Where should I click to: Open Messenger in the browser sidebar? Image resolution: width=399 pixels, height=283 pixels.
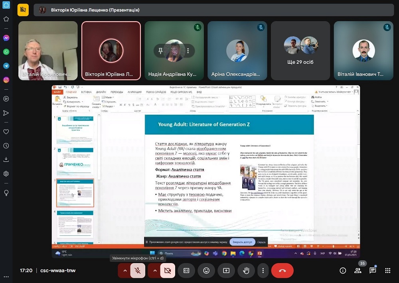pyautogui.click(x=6, y=38)
